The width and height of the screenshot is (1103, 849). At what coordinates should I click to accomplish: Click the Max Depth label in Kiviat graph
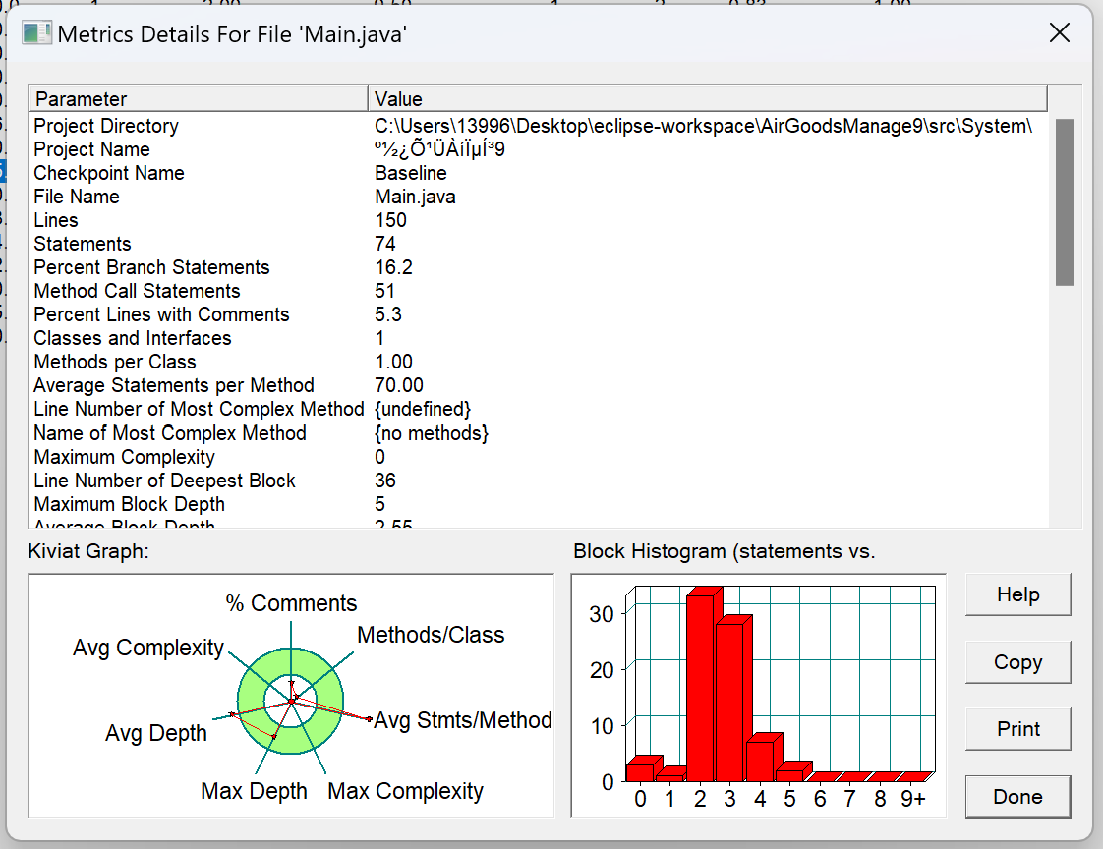pos(254,791)
